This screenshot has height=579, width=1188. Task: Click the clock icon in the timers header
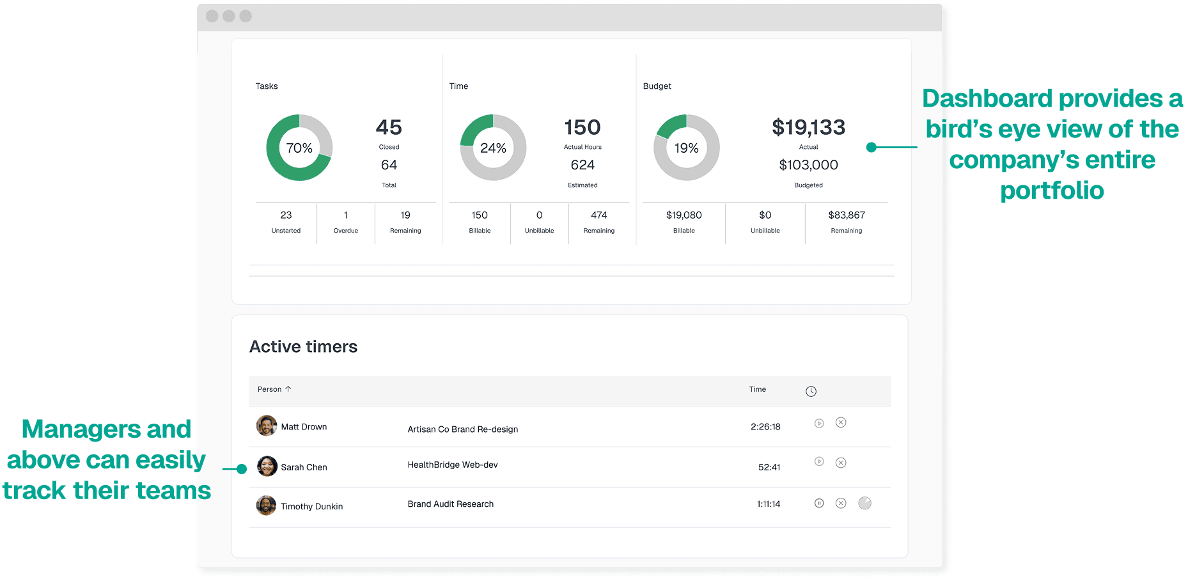pyautogui.click(x=811, y=391)
